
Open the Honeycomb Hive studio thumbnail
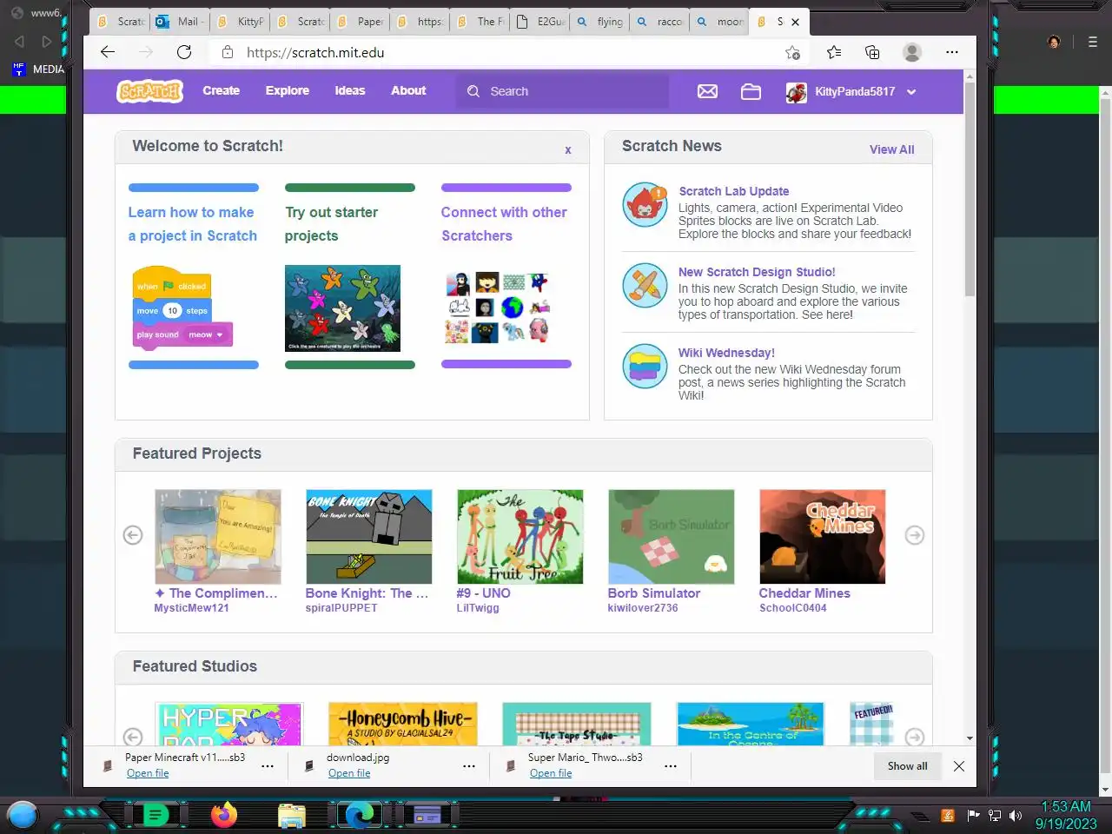(x=403, y=724)
